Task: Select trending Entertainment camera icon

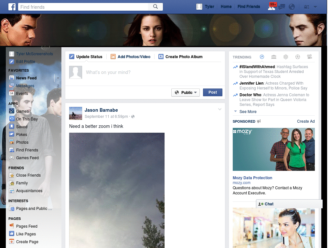Action: [309, 57]
